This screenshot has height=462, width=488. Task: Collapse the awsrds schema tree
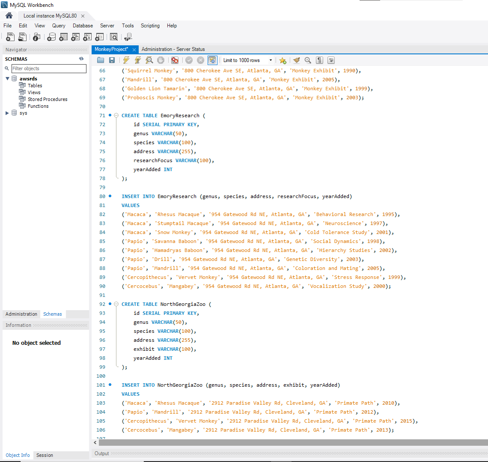click(x=7, y=79)
